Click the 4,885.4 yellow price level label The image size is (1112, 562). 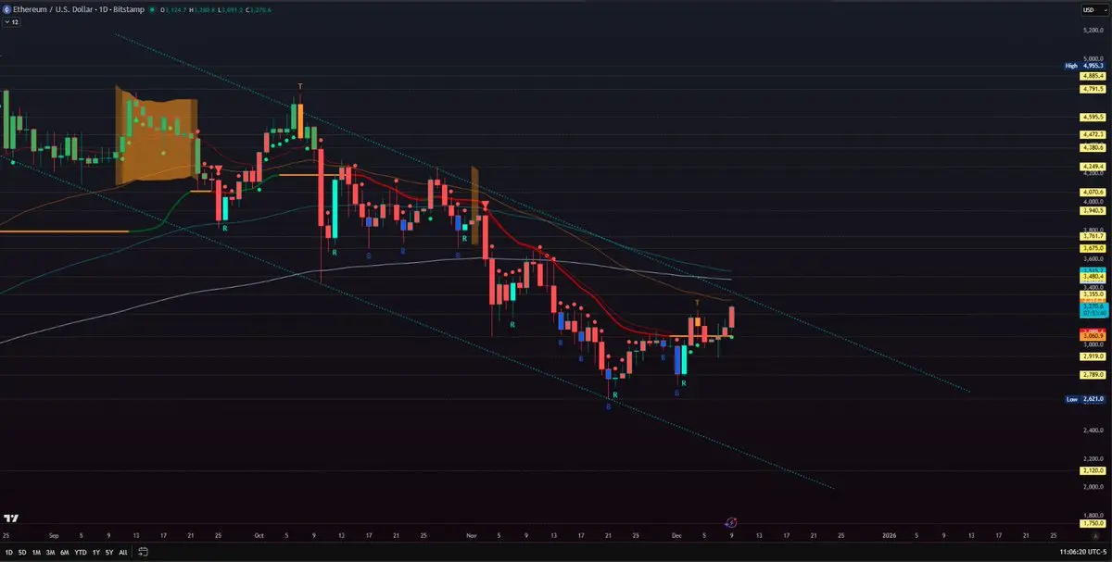coord(1091,76)
